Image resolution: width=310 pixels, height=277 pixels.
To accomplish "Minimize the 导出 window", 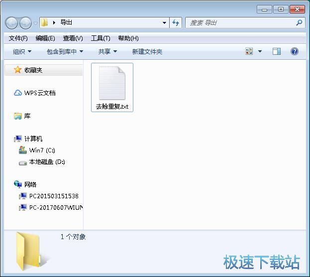I will point(265,9).
